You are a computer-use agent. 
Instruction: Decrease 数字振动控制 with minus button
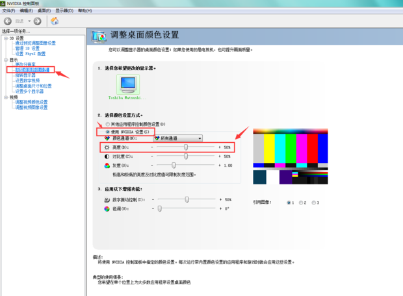pyautogui.click(x=153, y=199)
